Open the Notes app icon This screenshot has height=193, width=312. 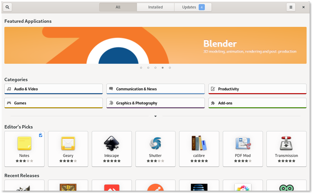coord(24,143)
